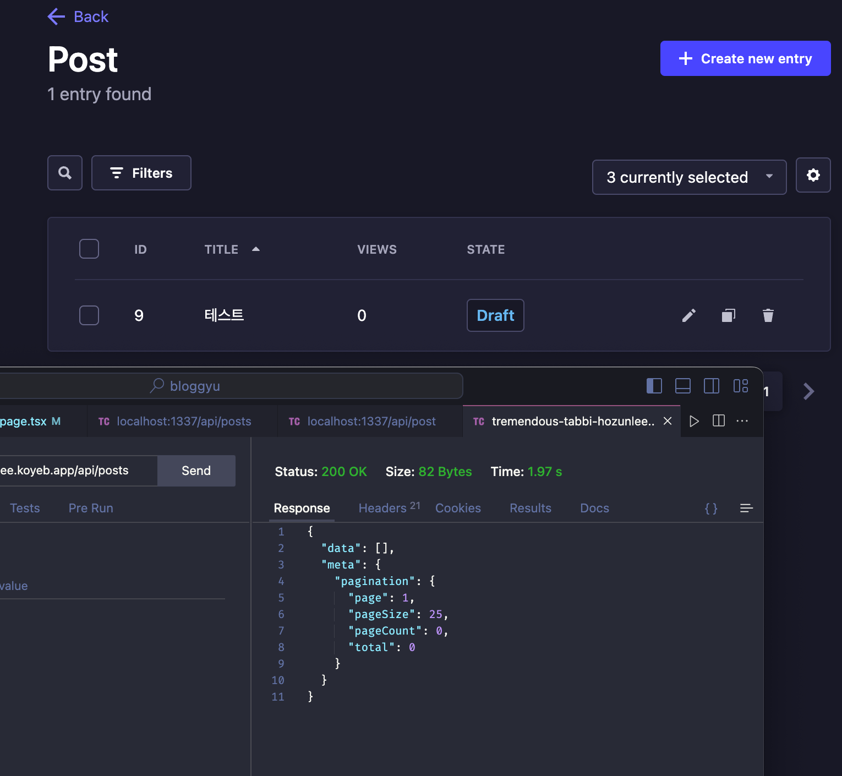Toggle the TITLE sort direction arrow
The image size is (842, 776).
coord(256,249)
